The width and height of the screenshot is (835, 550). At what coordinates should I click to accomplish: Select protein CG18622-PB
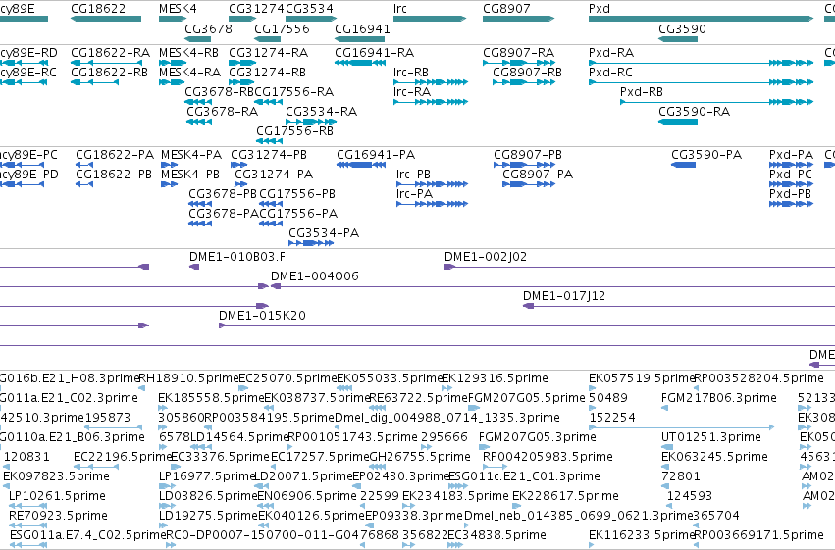click(x=114, y=174)
